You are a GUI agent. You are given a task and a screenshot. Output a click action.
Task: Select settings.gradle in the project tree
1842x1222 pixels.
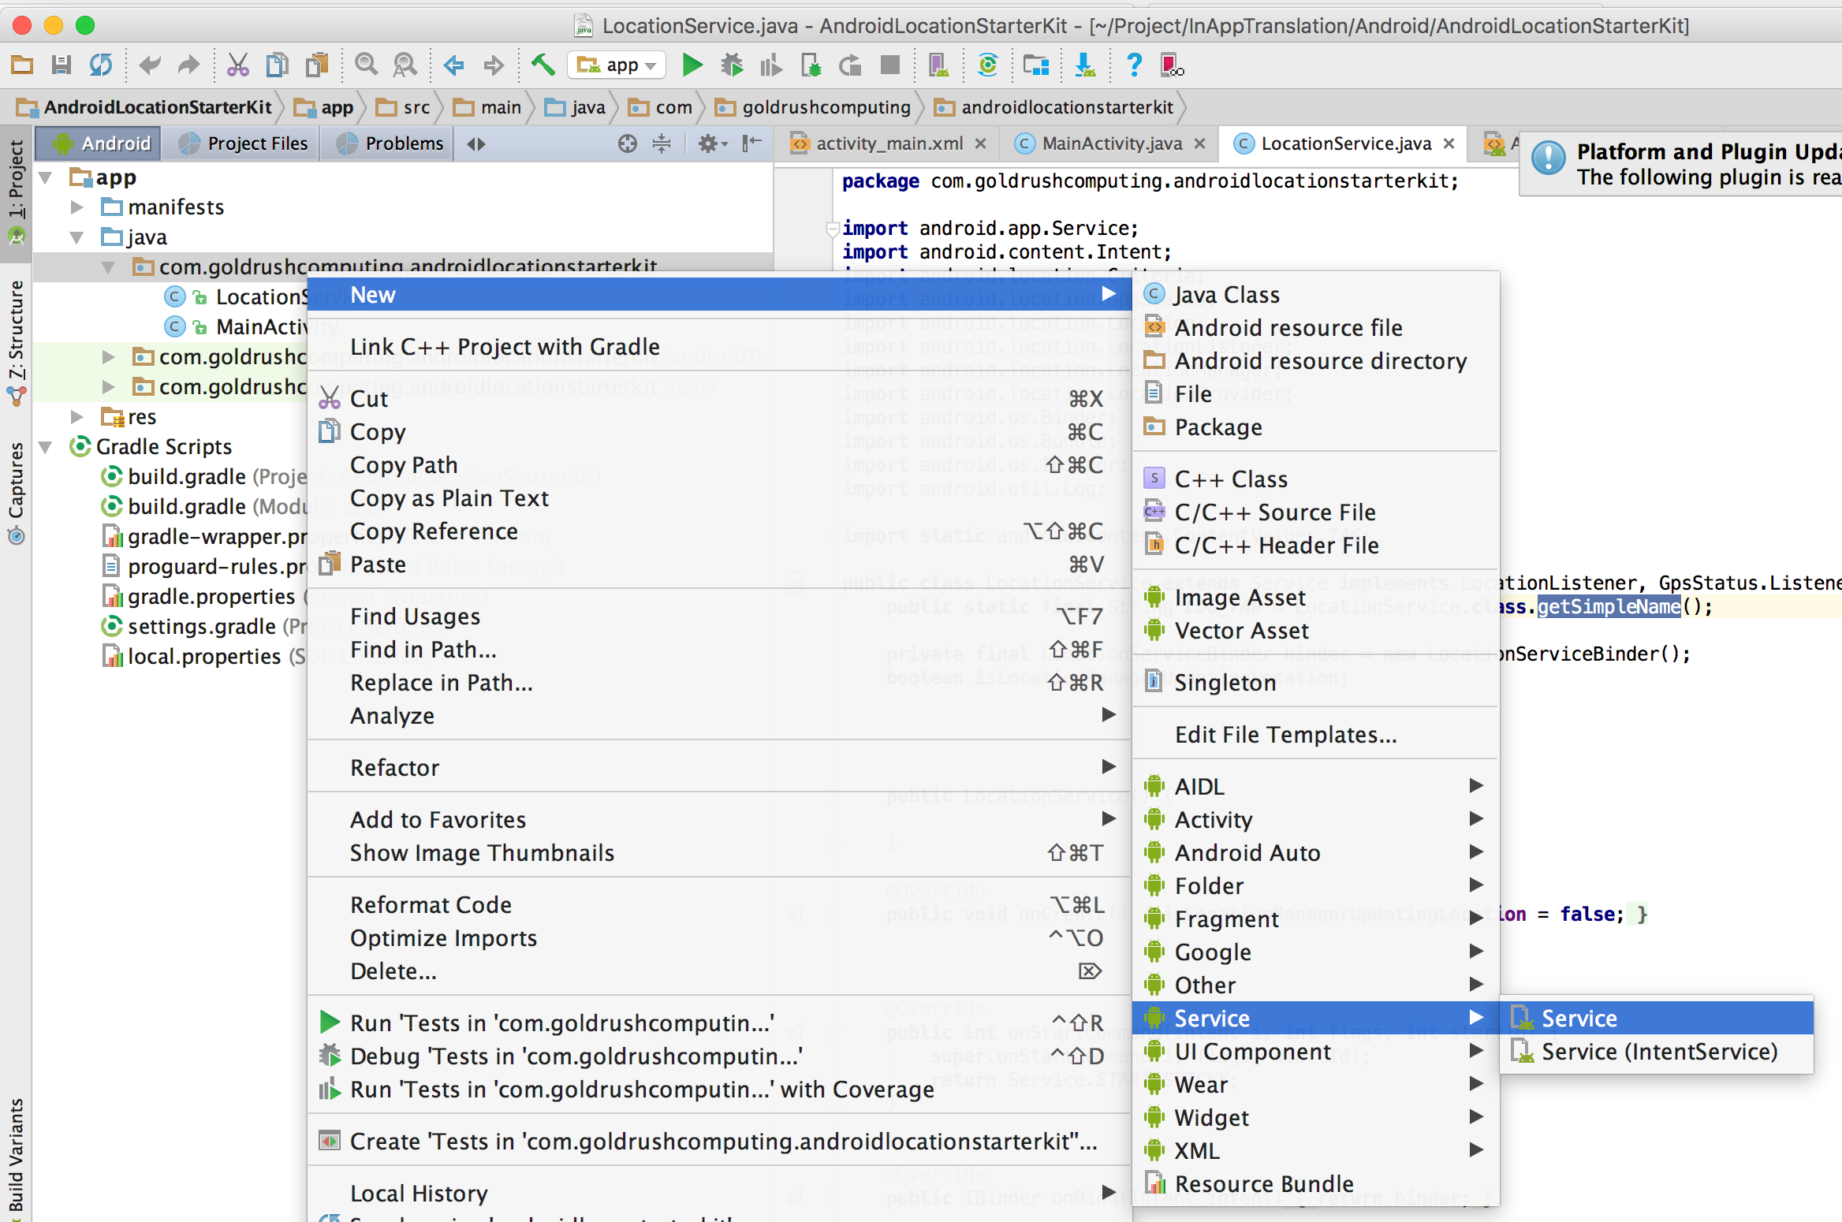click(203, 627)
